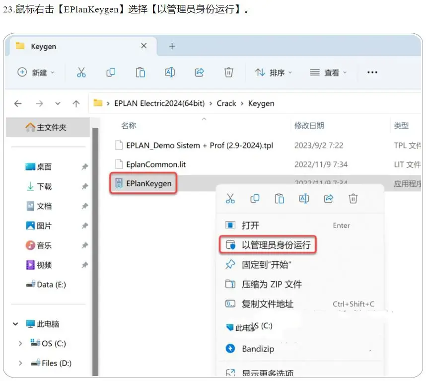Click Keygen in the address breadcrumb
Viewport: 426px width, 381px height.
261,103
